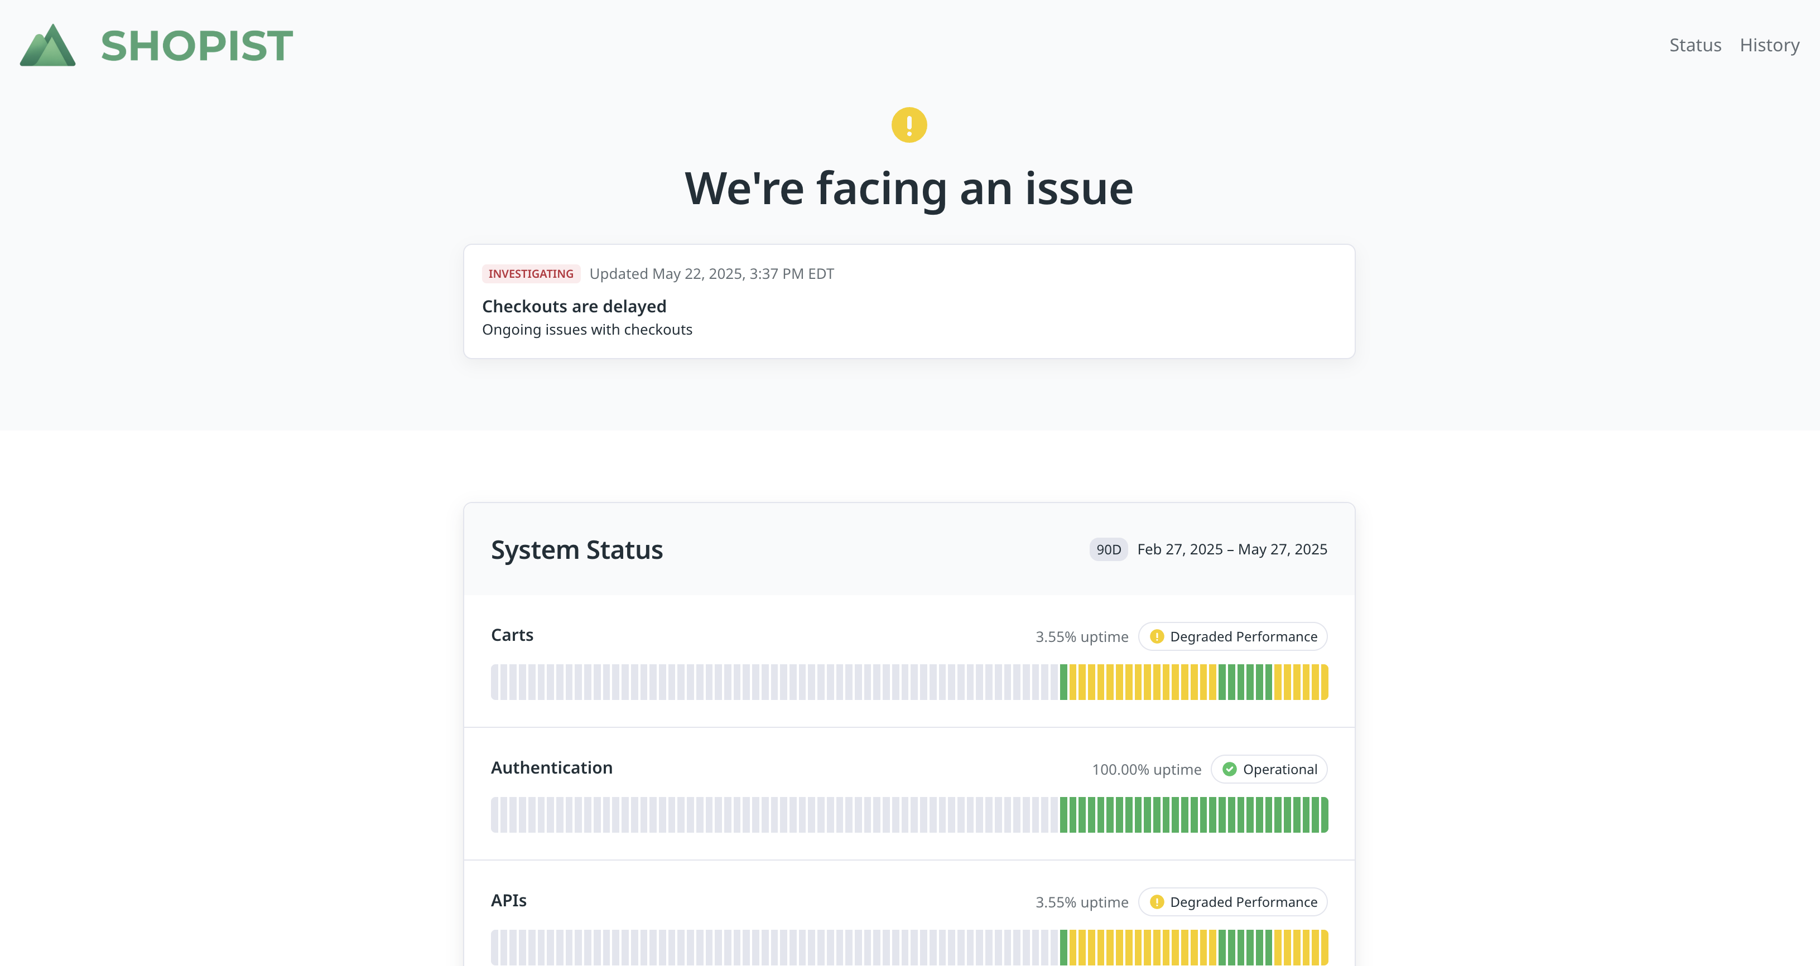Click APIs Degraded Performance status pill
Viewport: 1820px width, 966px height.
[x=1233, y=902]
